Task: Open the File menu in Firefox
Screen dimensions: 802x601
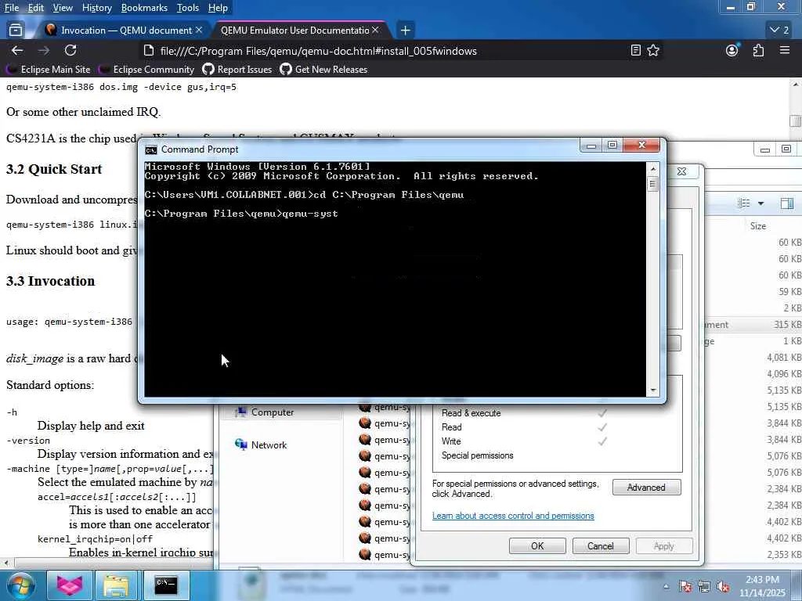Action: coord(11,8)
